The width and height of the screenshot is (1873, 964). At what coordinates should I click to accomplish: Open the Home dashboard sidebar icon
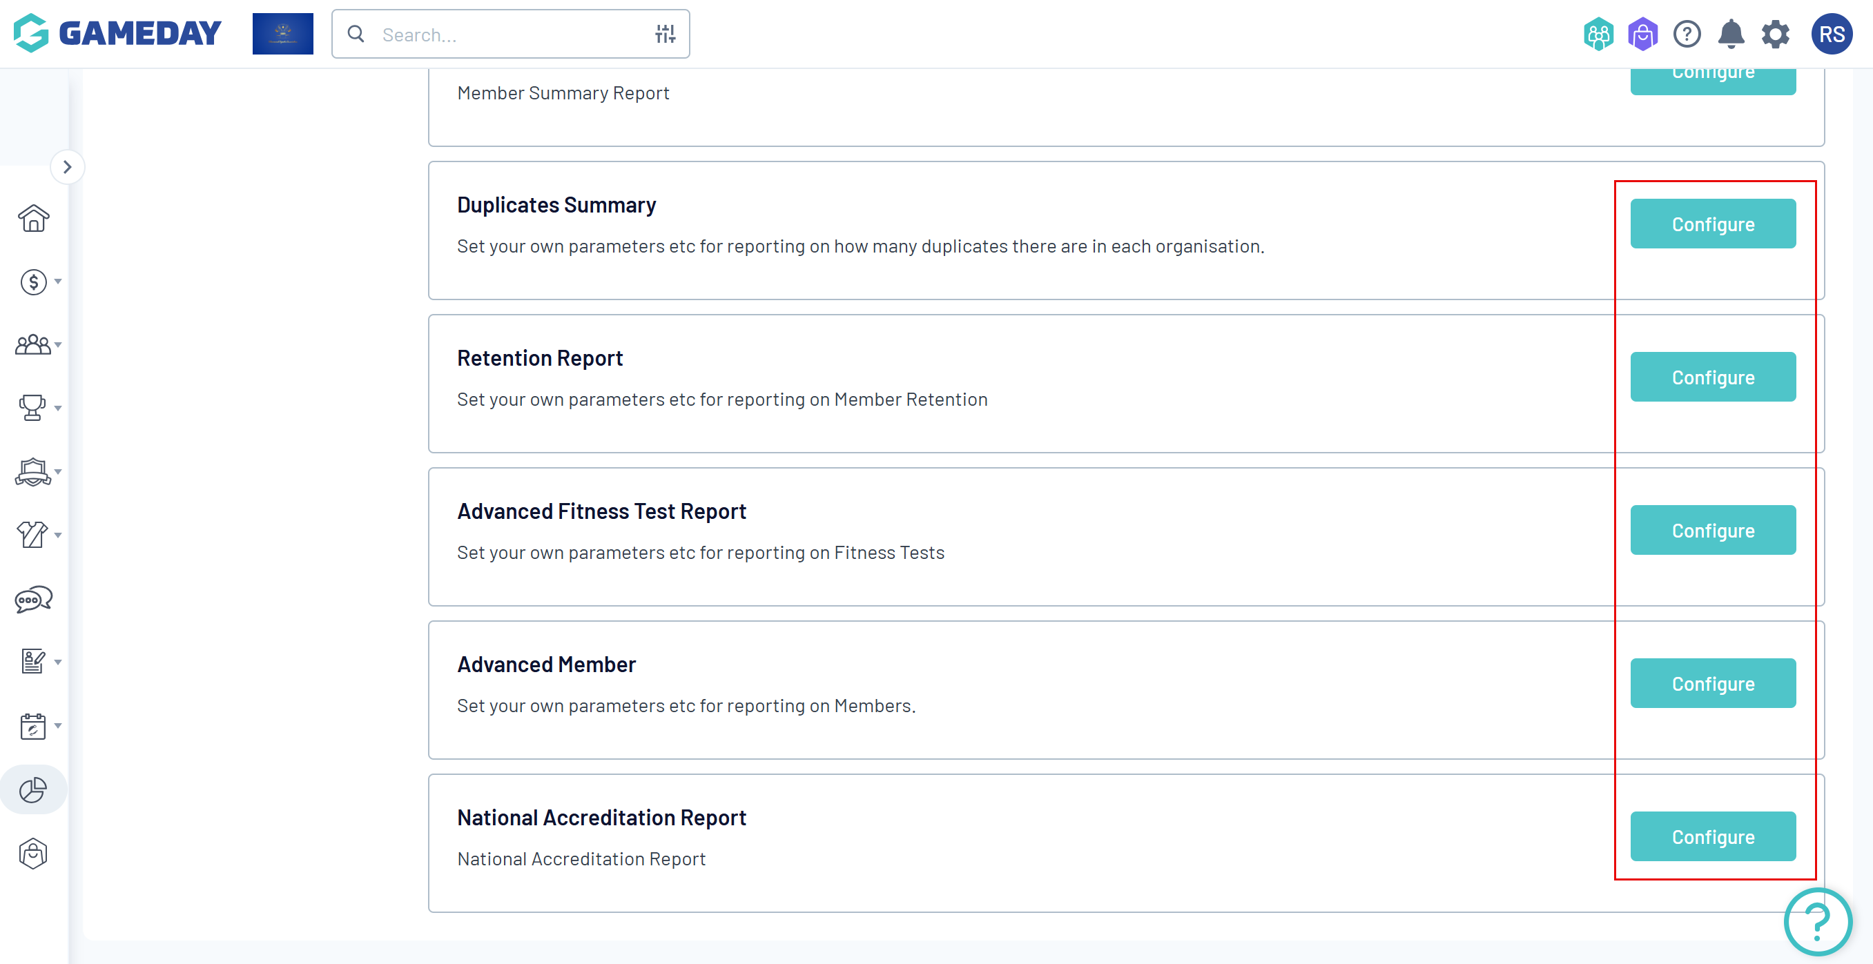coord(33,218)
